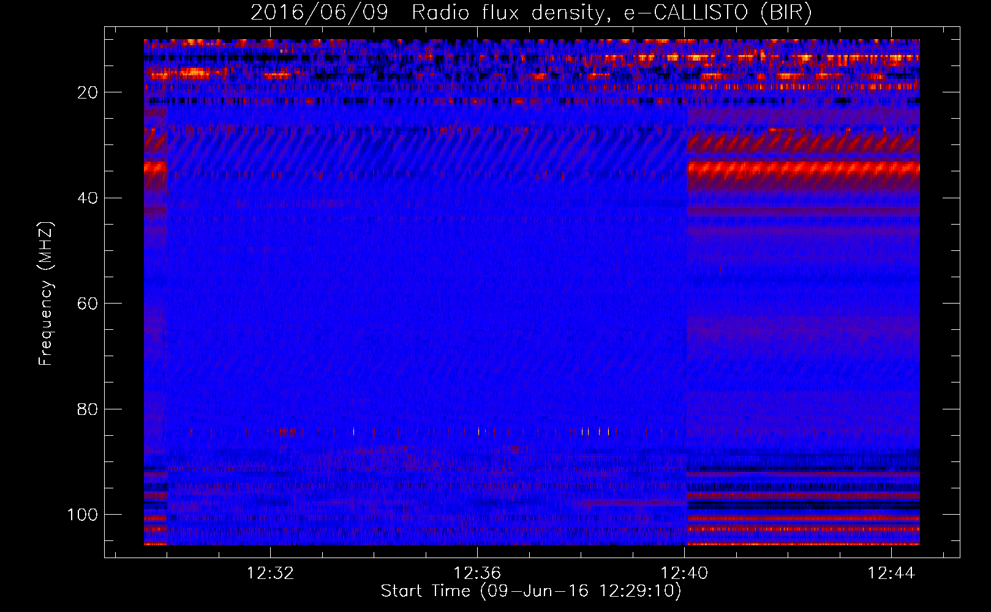Screen dimensions: 991x612
Task: Click the '12:44' time tick label
Action: [x=891, y=573]
